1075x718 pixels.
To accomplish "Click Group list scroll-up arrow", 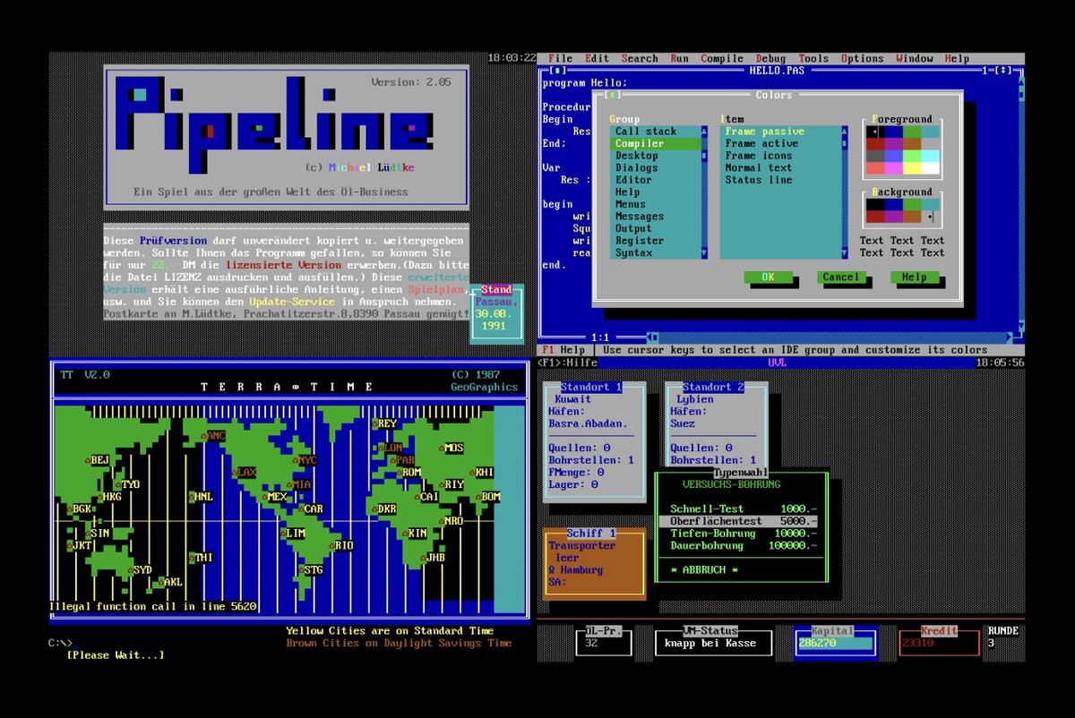I will 704,131.
